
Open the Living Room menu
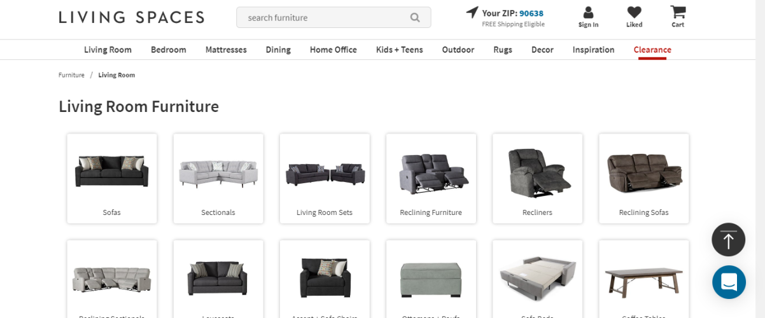pos(108,50)
